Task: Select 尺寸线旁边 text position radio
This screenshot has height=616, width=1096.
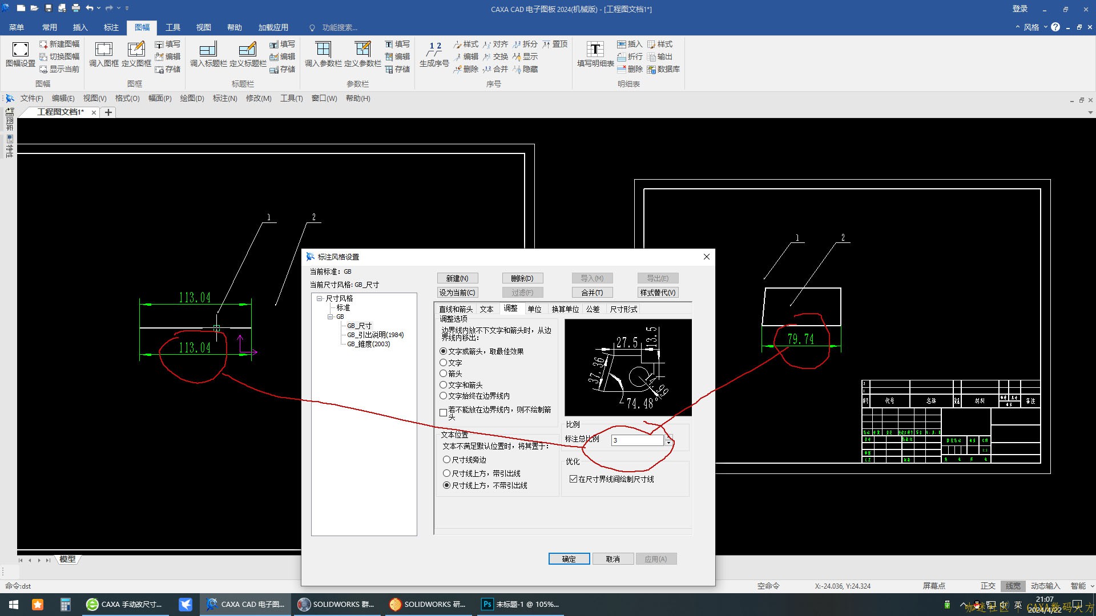Action: tap(447, 460)
